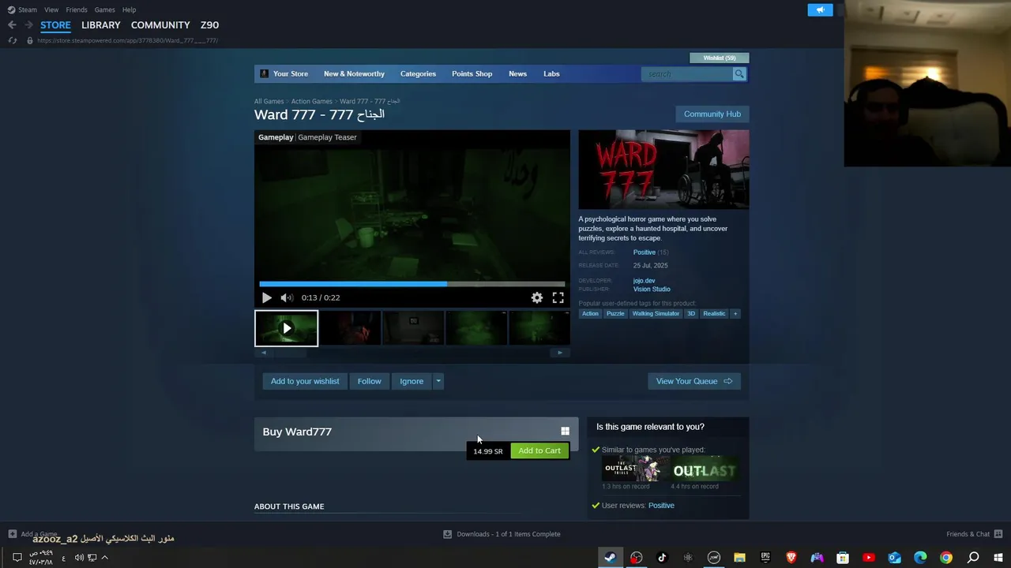1011x568 pixels.
Task: Open video settings gear
Action: click(x=537, y=297)
